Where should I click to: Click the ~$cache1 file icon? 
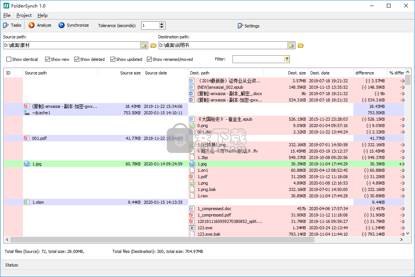[x=27, y=113]
